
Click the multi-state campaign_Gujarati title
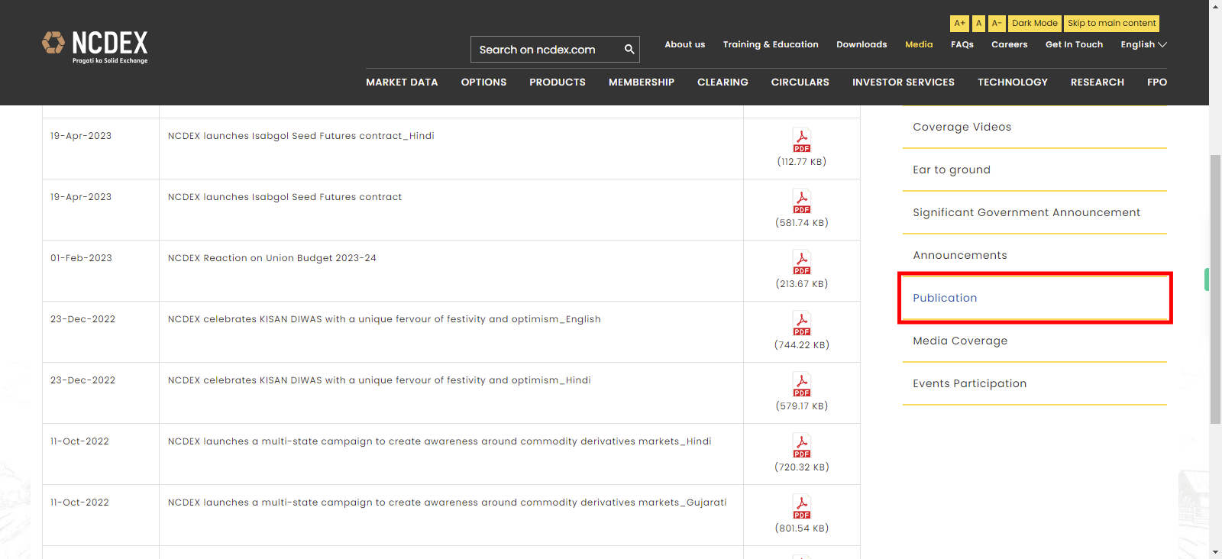tap(447, 502)
